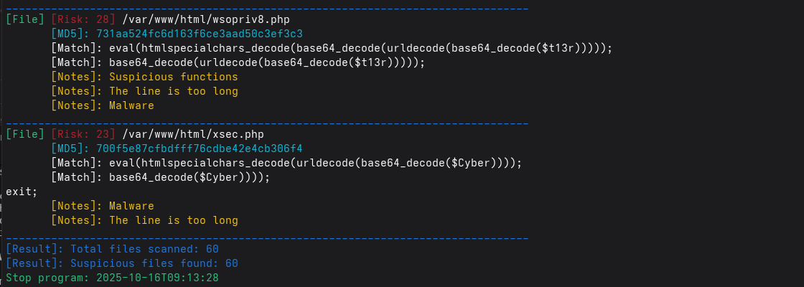Click the MD5 hash starting with 731aa524
The image size is (804, 287).
point(200,34)
